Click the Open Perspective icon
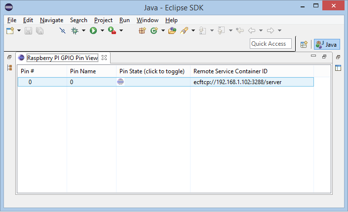 (x=304, y=44)
